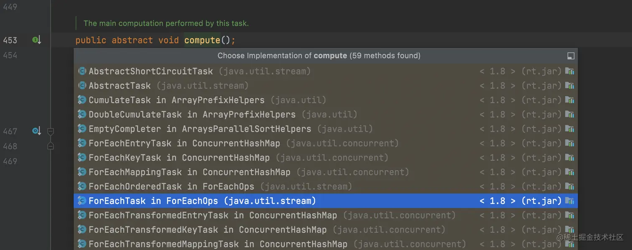The width and height of the screenshot is (632, 250).
Task: Click the fold end marker at line 468
Action: click(x=51, y=146)
